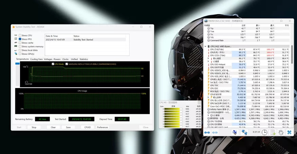Image resolution: width=297 pixels, height=154 pixels.
Task: Click the AC Line remaining battery field
Action: (42, 119)
